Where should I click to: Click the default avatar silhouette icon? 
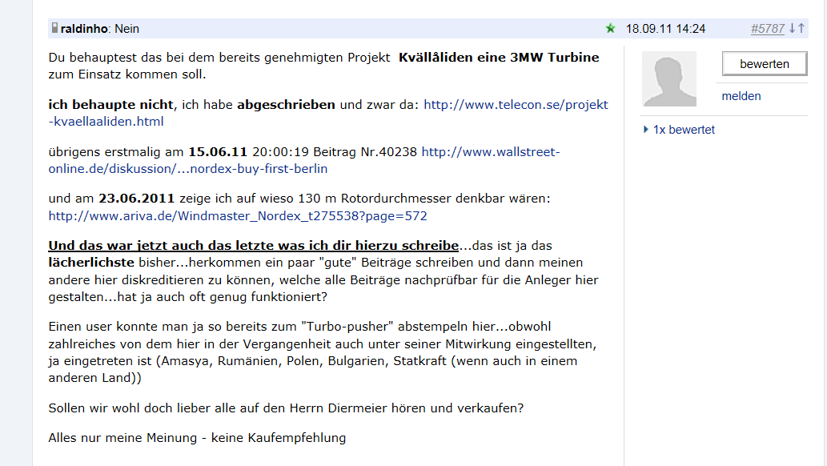pyautogui.click(x=668, y=78)
